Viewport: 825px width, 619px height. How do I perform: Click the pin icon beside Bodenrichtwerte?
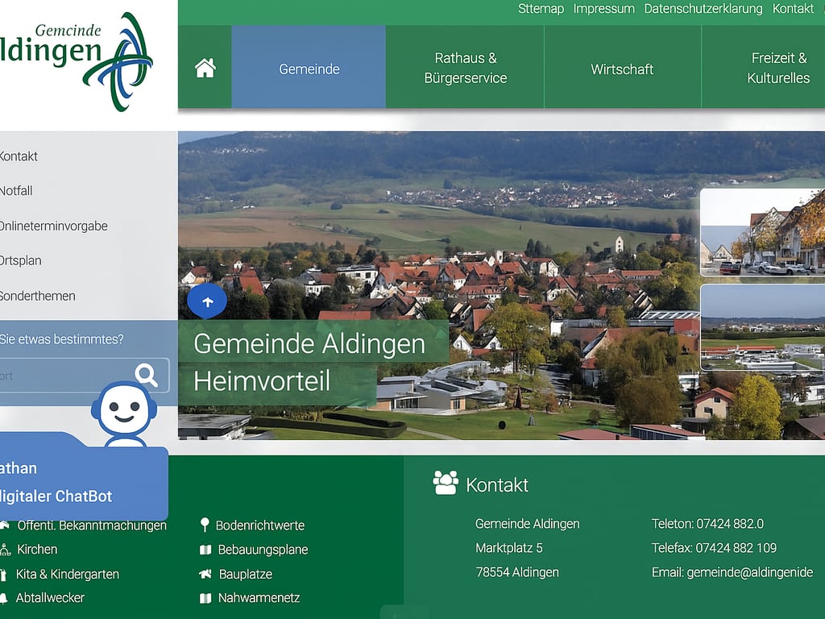(205, 525)
